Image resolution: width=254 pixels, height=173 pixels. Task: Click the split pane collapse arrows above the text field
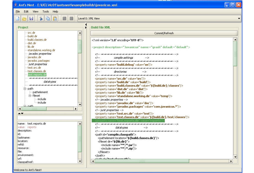pos(19,113)
